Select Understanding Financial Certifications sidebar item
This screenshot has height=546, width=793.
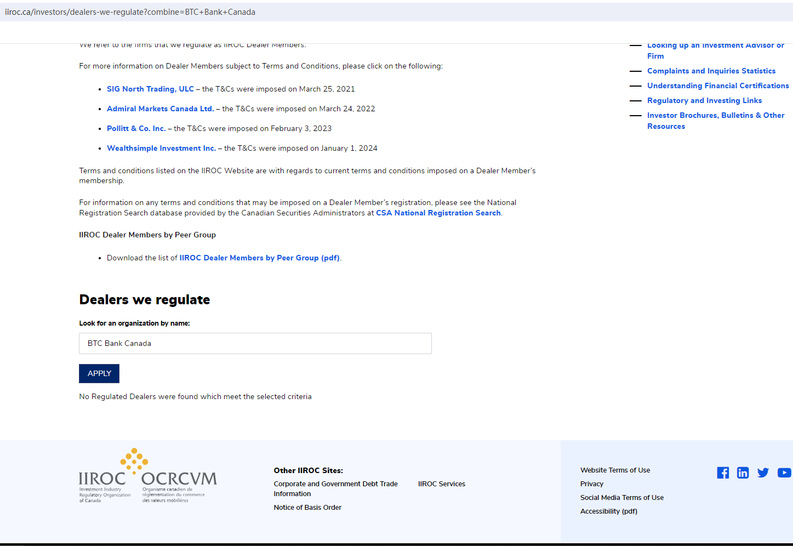717,86
